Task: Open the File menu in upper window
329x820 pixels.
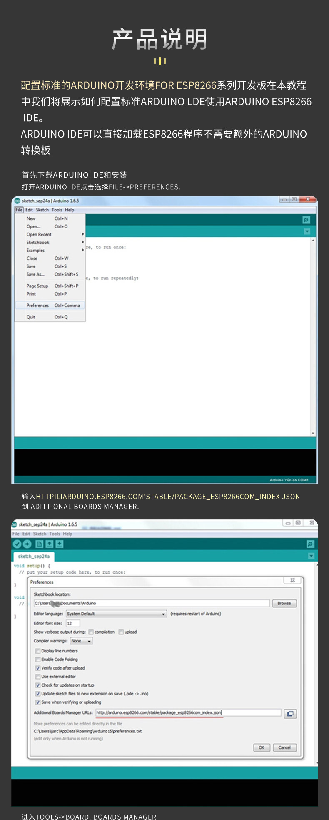Action: (19, 210)
